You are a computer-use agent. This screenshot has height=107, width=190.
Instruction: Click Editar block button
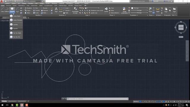[x=111, y=11]
